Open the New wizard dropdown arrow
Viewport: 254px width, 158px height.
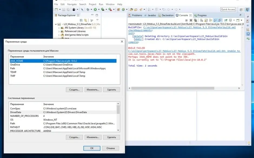(x=60, y=9)
